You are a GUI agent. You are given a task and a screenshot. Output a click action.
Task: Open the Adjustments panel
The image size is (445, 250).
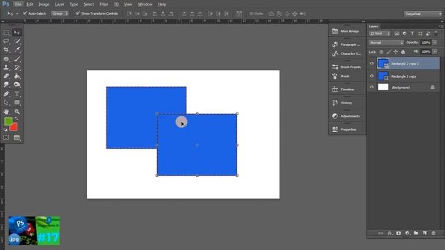point(347,116)
